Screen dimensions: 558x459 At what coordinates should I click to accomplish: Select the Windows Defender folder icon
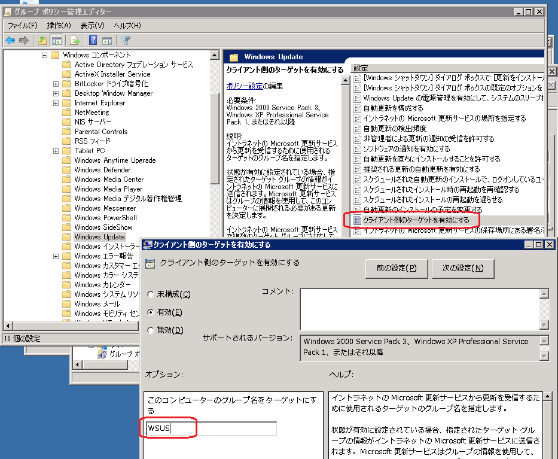point(66,170)
